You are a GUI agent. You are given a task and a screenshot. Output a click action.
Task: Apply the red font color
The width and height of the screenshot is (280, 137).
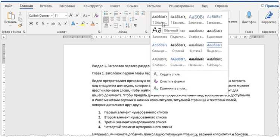point(93,23)
